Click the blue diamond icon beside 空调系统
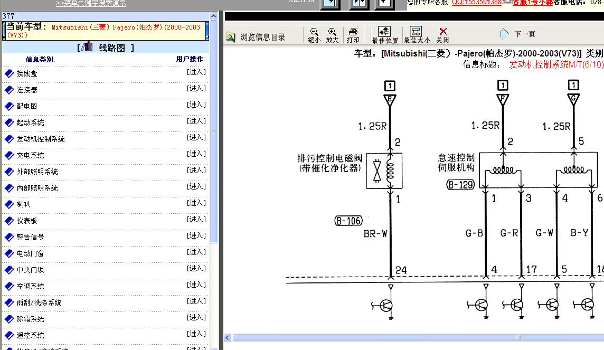The image size is (604, 350). (x=10, y=287)
